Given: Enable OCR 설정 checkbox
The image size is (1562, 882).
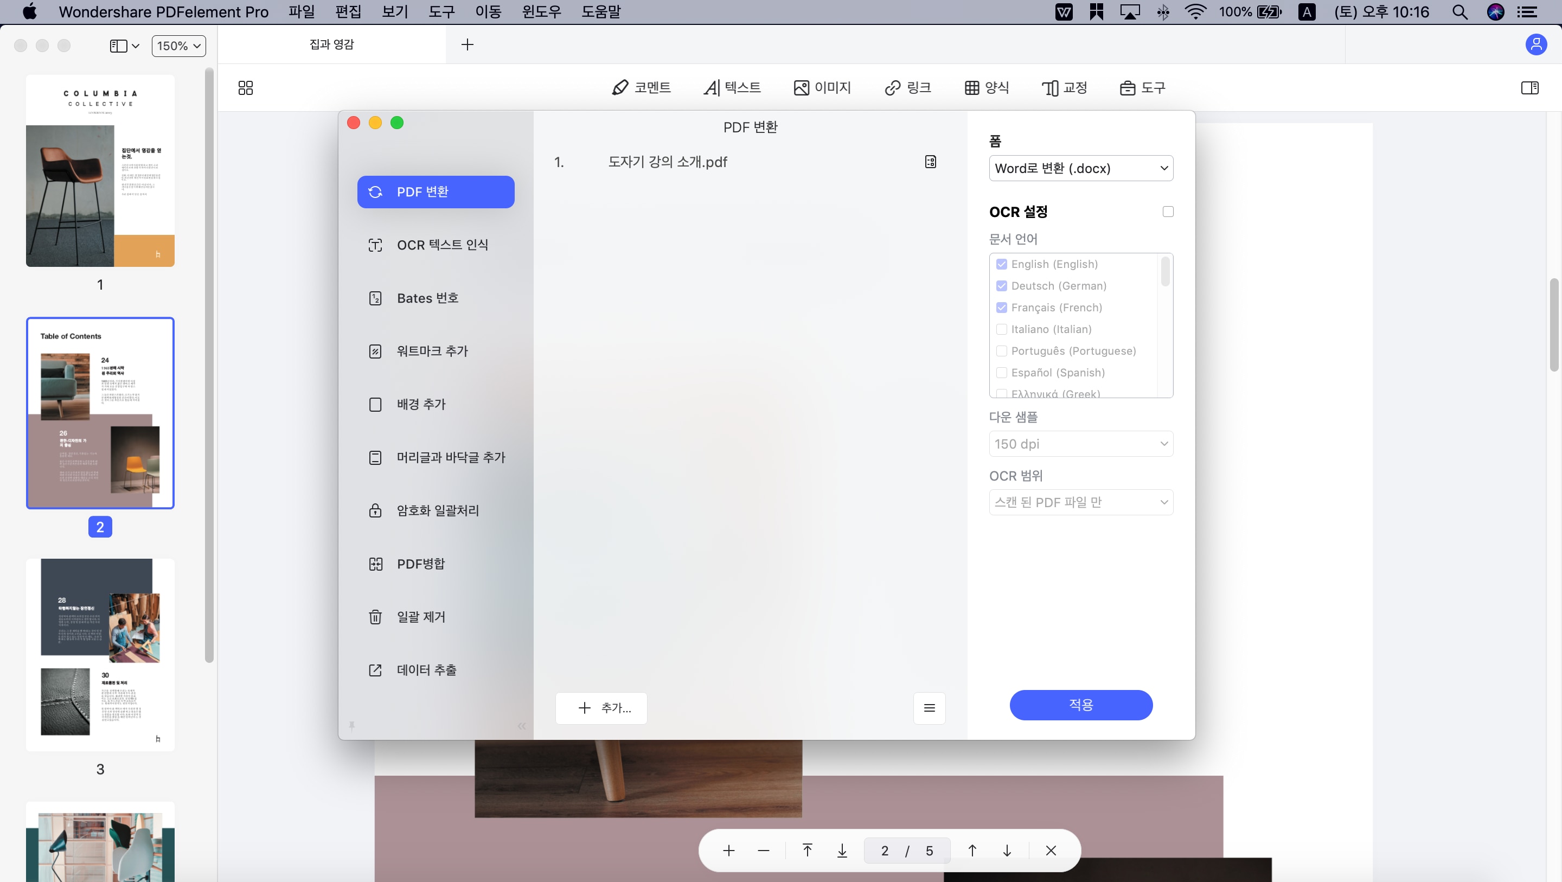Looking at the screenshot, I should 1167,212.
